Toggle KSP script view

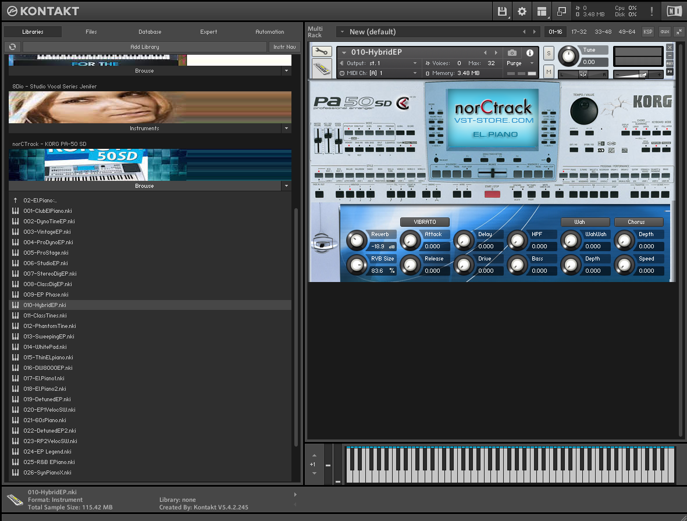pos(647,31)
